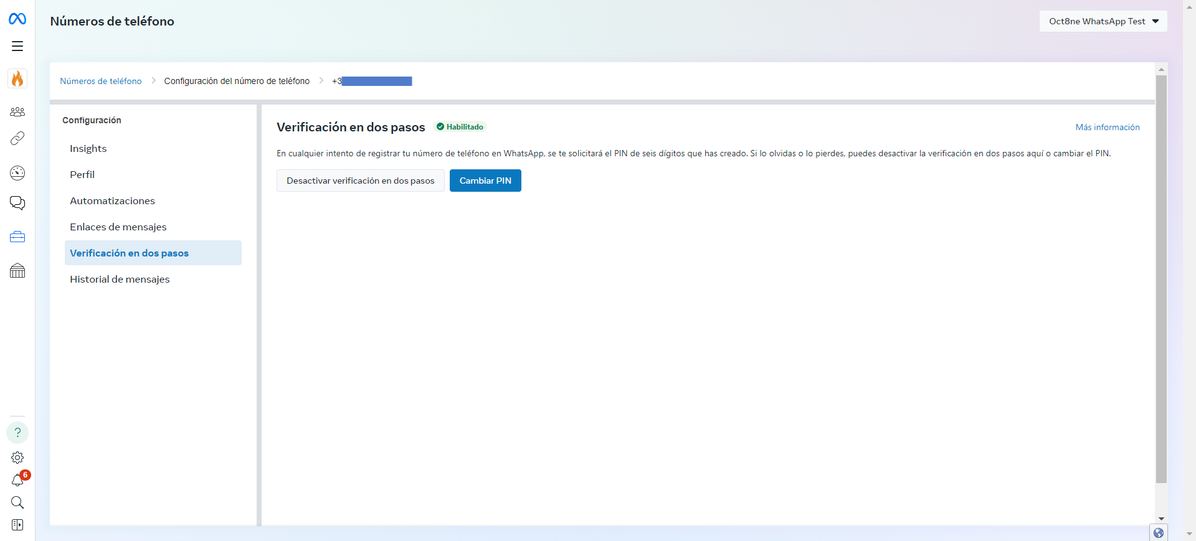Click Desactivar verificación en dos pasos button
Screen dimensions: 1196x541
(x=360, y=181)
